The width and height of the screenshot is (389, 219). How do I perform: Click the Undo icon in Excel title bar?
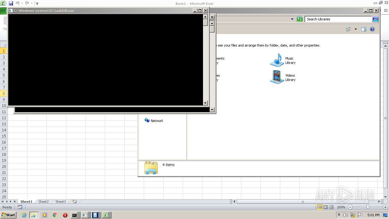coord(17,3)
